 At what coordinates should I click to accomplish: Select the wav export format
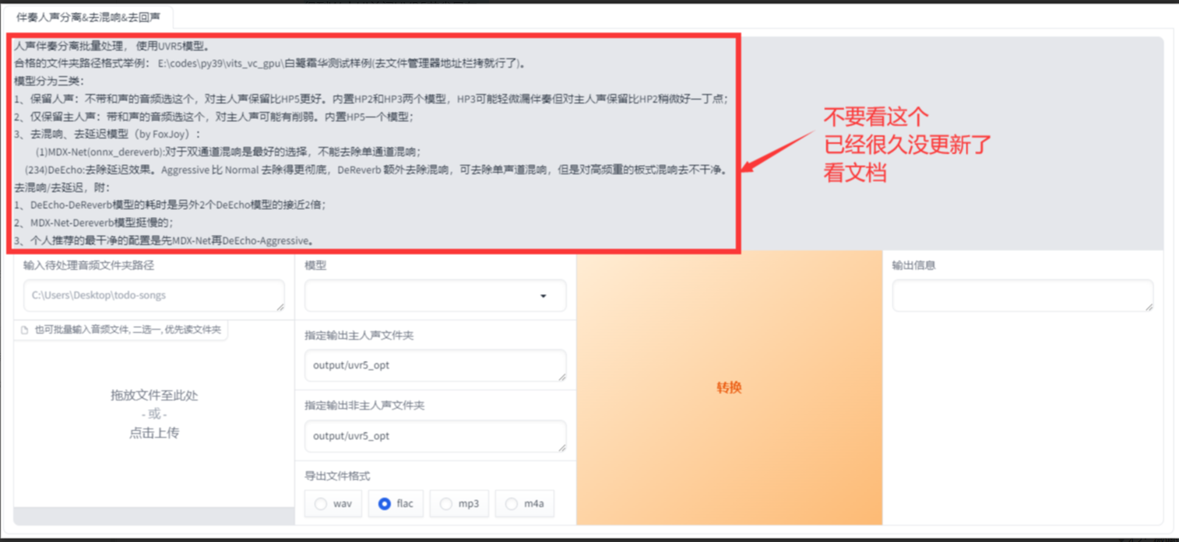coord(321,504)
